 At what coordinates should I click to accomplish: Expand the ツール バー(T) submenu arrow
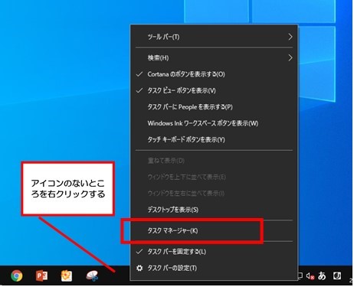pos(290,37)
